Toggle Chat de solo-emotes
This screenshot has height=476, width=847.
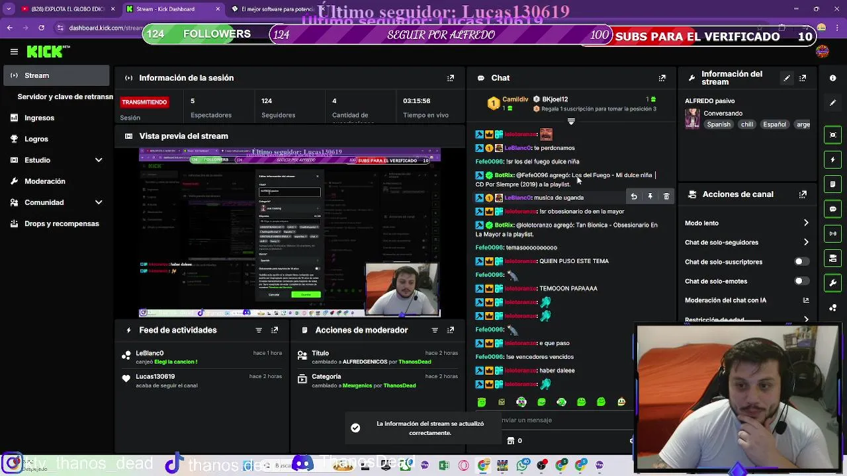pos(801,281)
